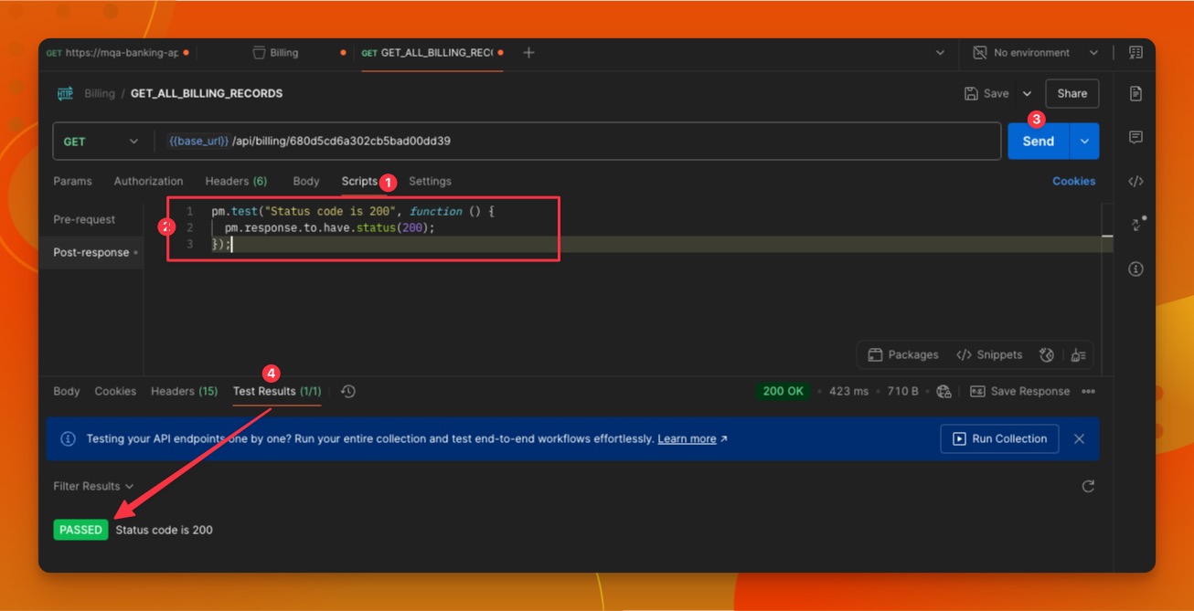The height and width of the screenshot is (611, 1194).
Task: Expand the Send button dropdown arrow
Action: tap(1084, 142)
